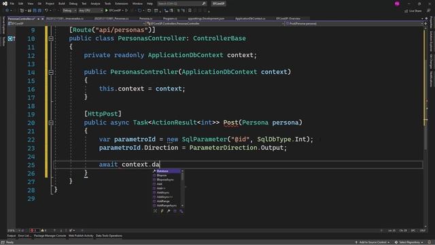The height and width of the screenshot is (245, 435).
Task: Open the Debug menu
Action: pos(73,3)
